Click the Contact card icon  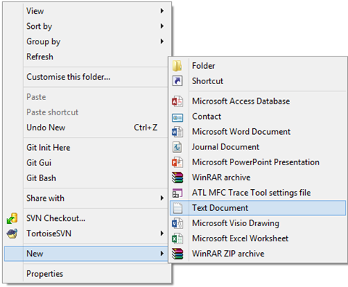178,117
